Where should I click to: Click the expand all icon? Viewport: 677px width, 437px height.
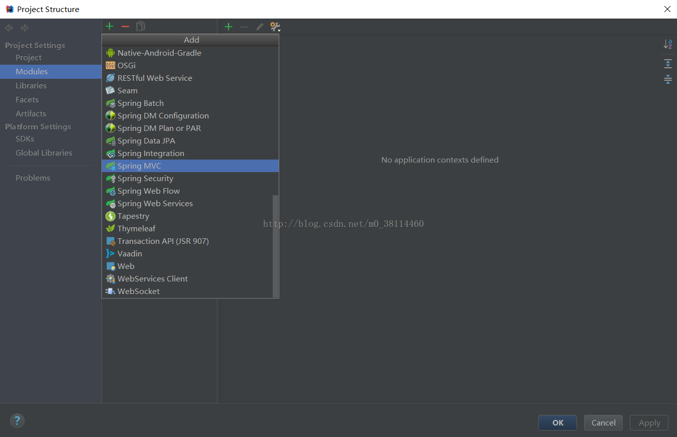(667, 63)
